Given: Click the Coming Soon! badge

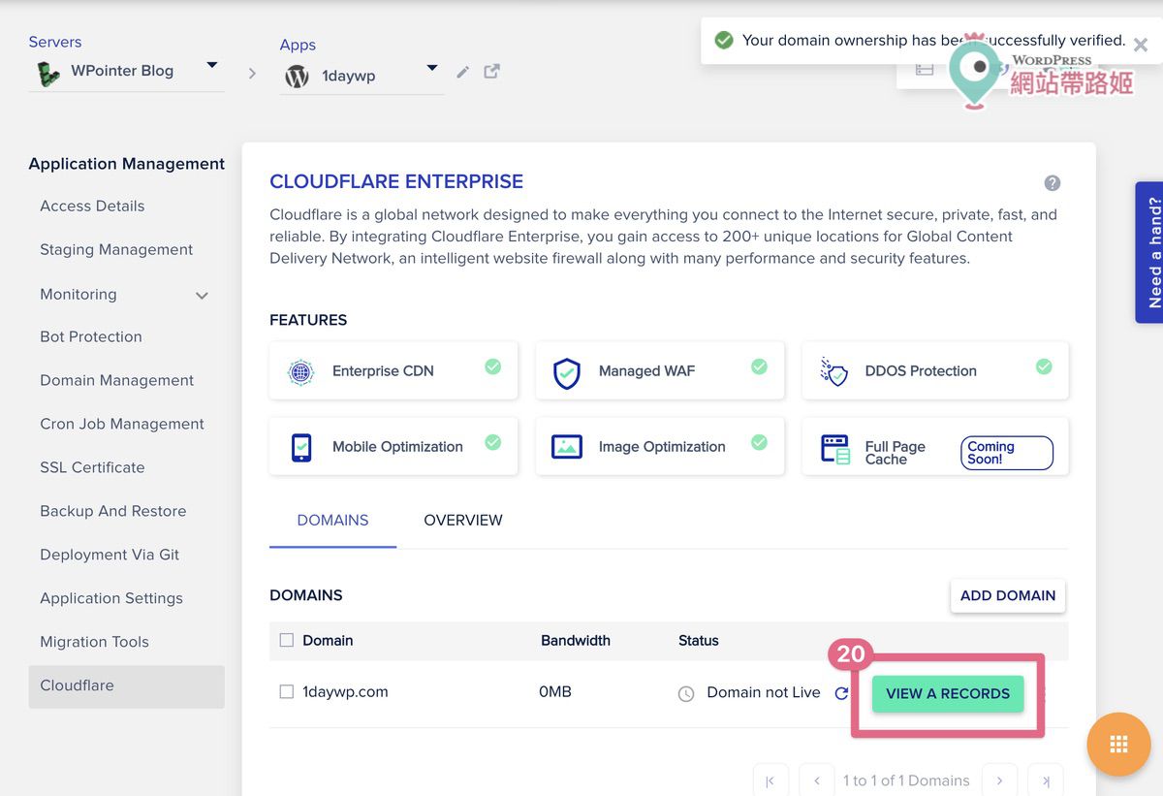Looking at the screenshot, I should pyautogui.click(x=1007, y=453).
